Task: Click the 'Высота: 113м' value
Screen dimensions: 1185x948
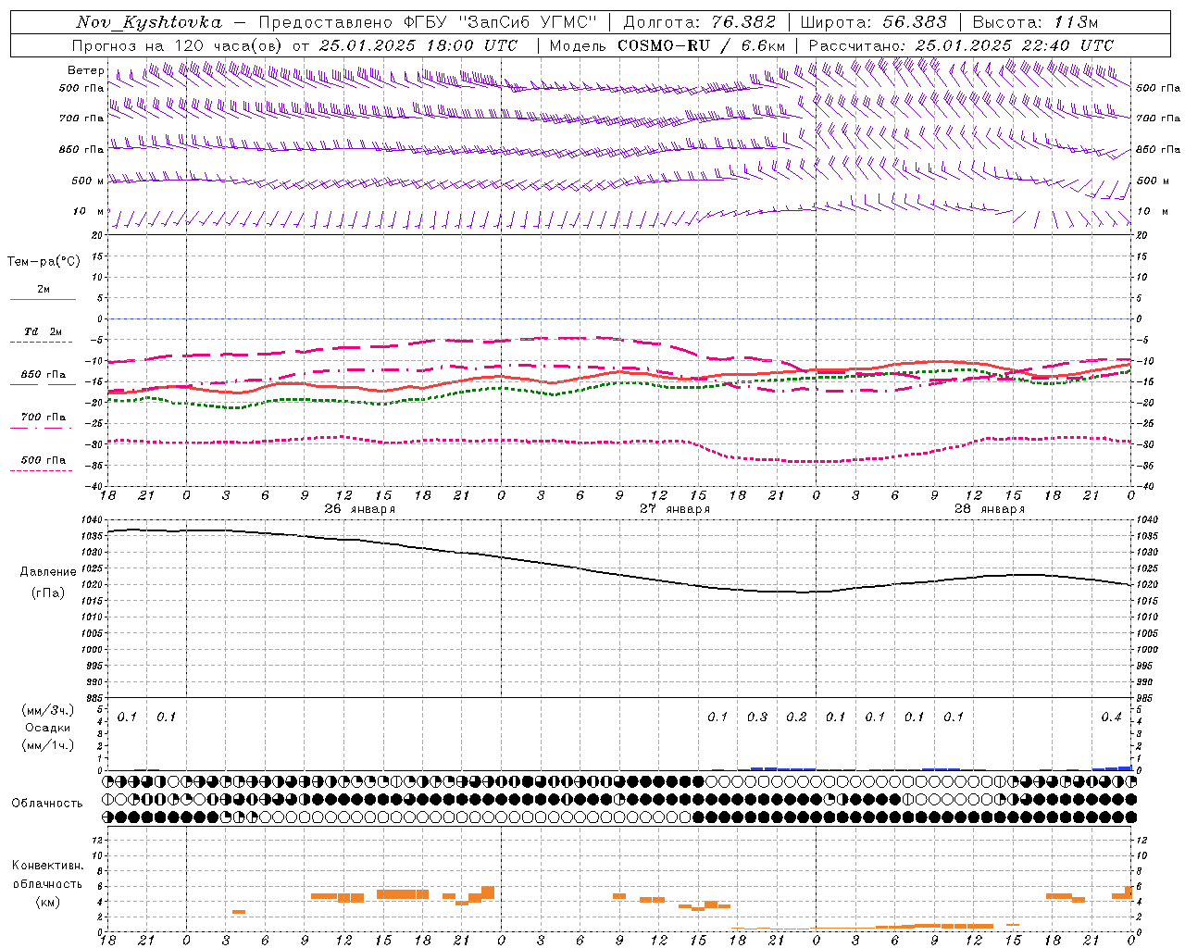Action: 1035,22
